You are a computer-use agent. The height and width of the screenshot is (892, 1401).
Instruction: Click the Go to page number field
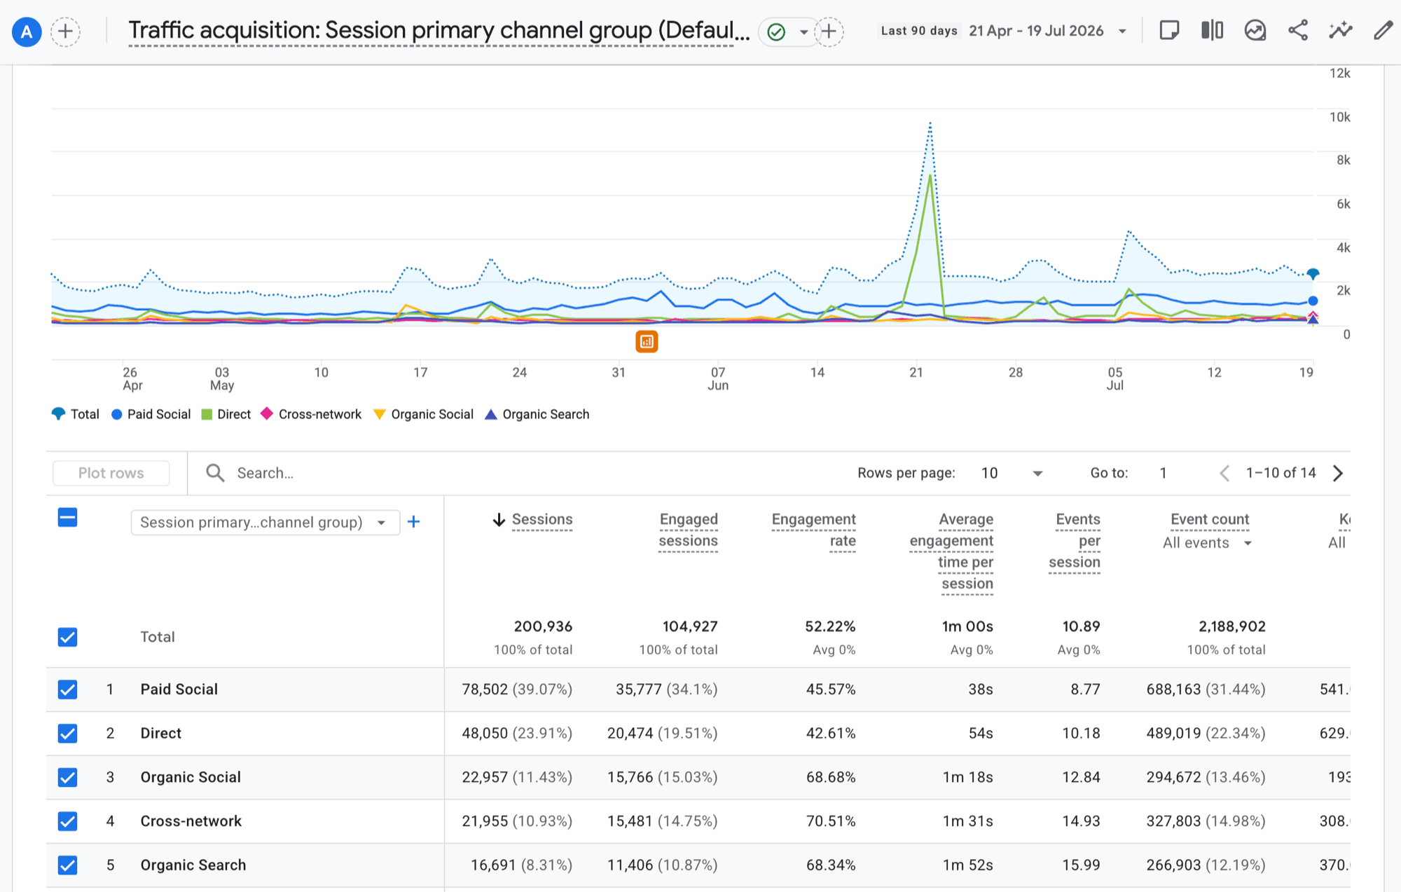pyautogui.click(x=1164, y=473)
